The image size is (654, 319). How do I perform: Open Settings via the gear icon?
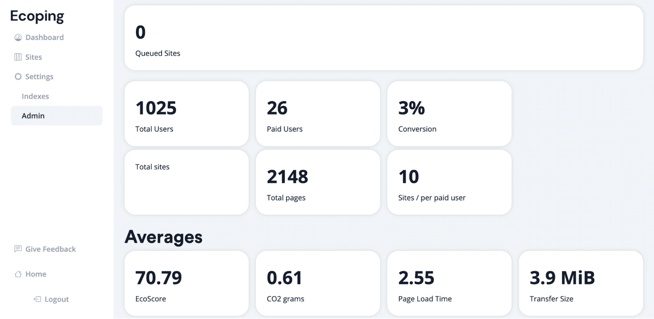(18, 76)
